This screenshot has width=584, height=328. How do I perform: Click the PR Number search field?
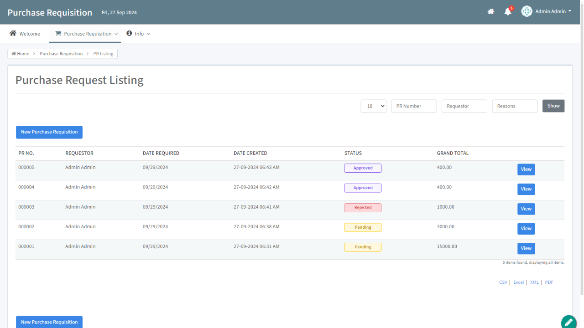[414, 106]
